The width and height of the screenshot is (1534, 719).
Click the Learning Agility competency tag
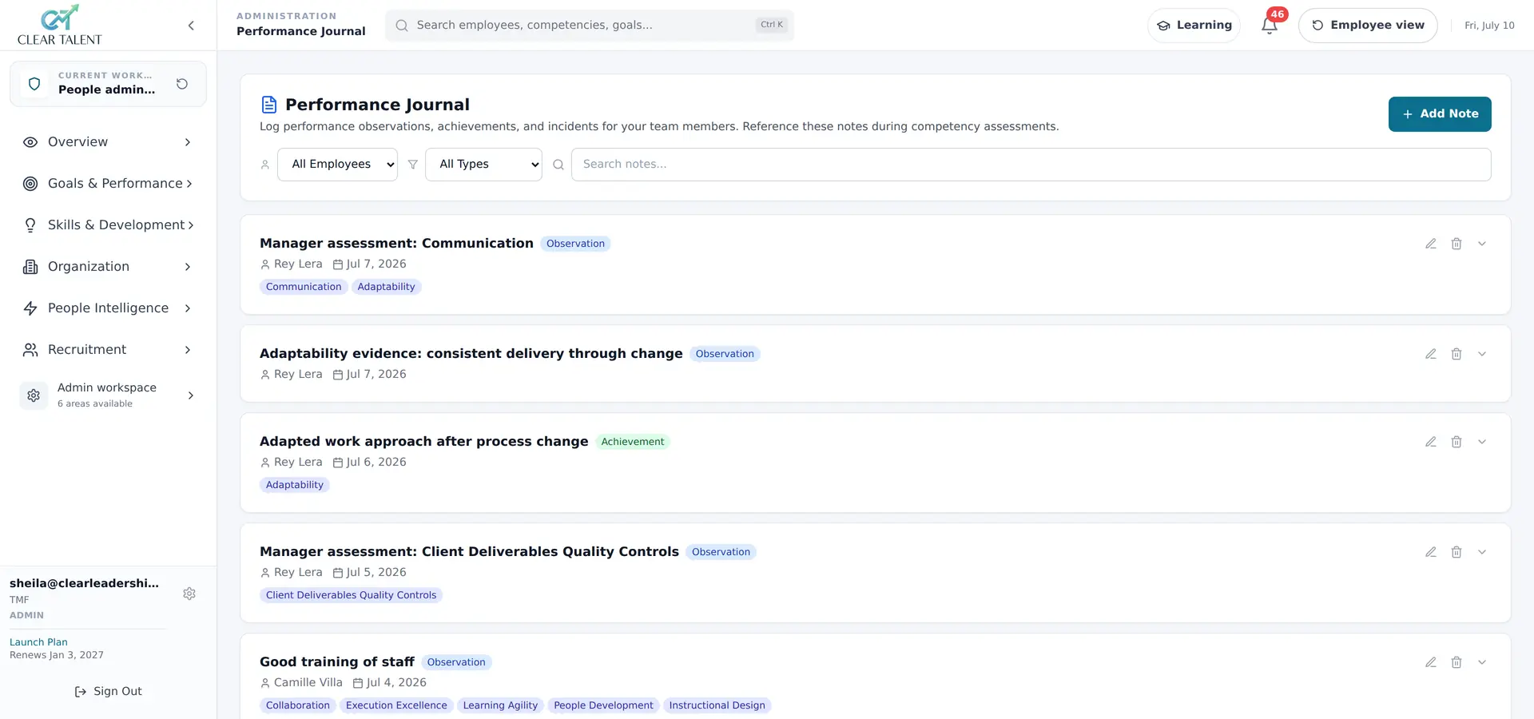pos(500,705)
